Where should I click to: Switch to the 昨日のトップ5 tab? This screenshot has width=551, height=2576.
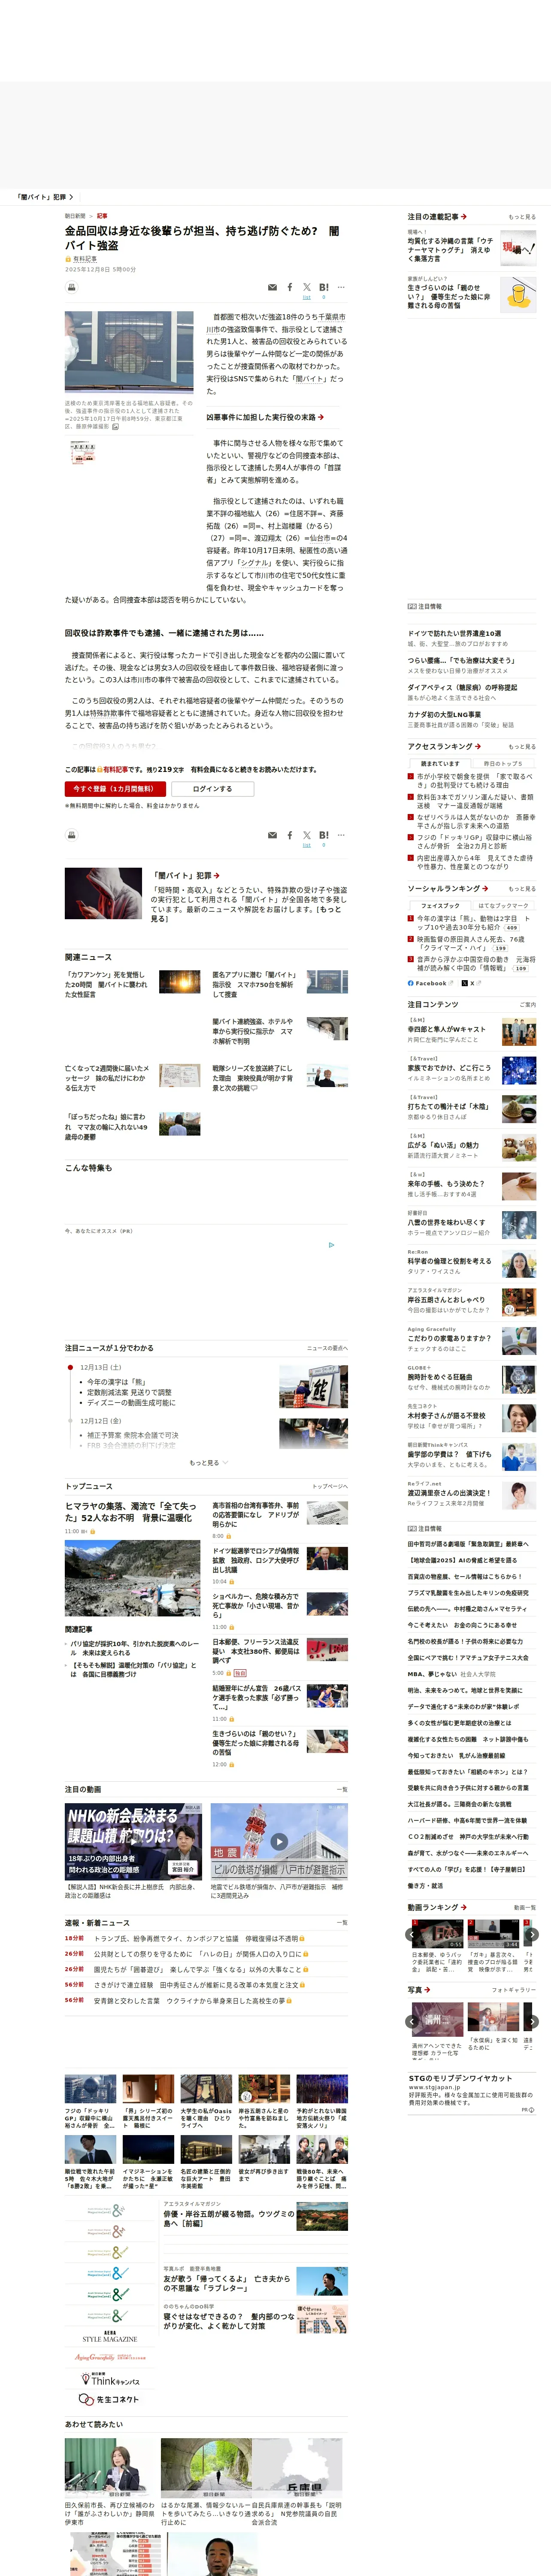(503, 763)
